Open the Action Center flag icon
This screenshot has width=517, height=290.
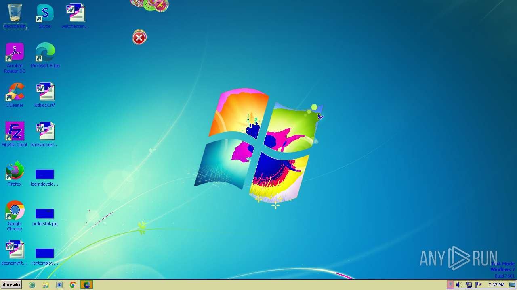tap(479, 285)
